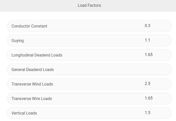
Task: Click the middle of the Vertical Loads row
Action: pyautogui.click(x=89, y=113)
